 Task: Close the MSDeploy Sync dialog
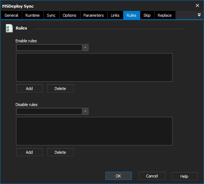197,5
